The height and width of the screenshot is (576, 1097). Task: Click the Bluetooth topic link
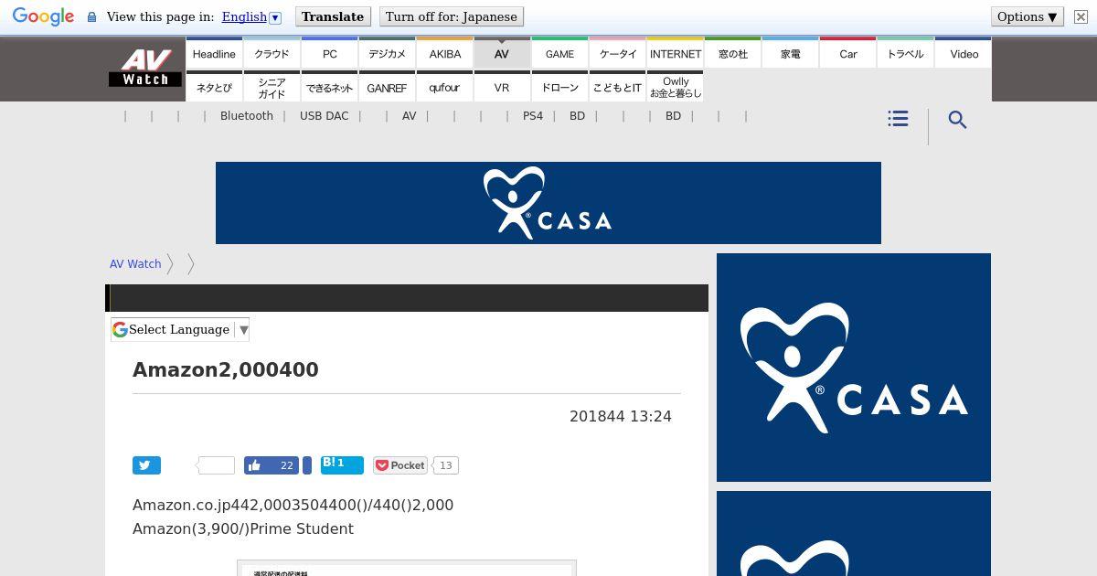[247, 116]
